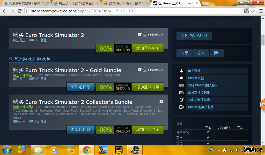265x155 pixels.
Task: Click the flag report icon button
Action: tap(217, 53)
